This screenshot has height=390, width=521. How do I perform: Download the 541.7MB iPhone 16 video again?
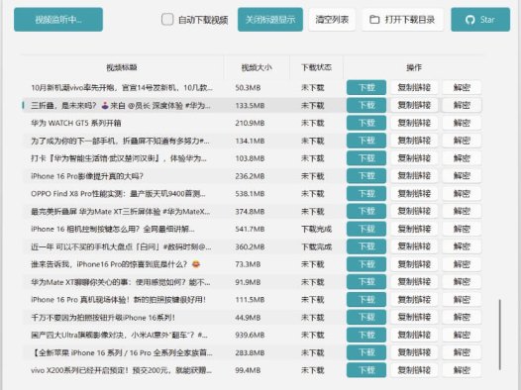[366, 229]
